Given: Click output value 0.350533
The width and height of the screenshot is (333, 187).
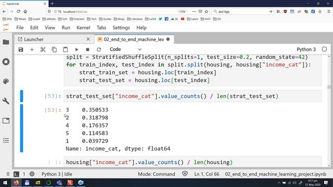Looking at the screenshot, I should tap(95, 110).
